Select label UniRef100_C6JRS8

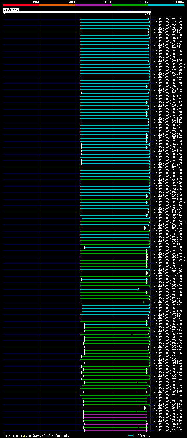tap(168, 324)
